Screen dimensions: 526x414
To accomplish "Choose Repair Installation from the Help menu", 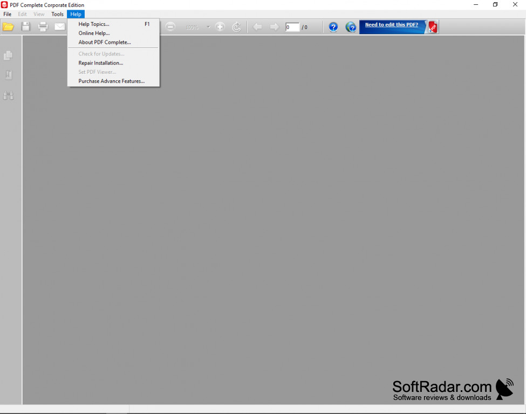I will [100, 63].
